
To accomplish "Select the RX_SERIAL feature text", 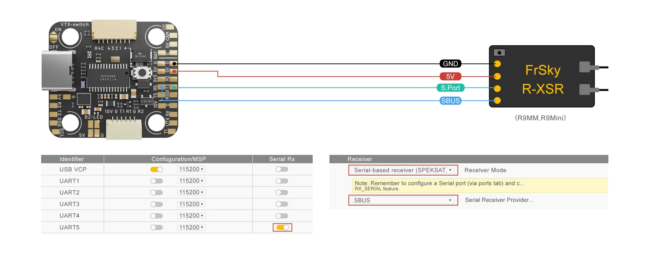I will (x=376, y=189).
